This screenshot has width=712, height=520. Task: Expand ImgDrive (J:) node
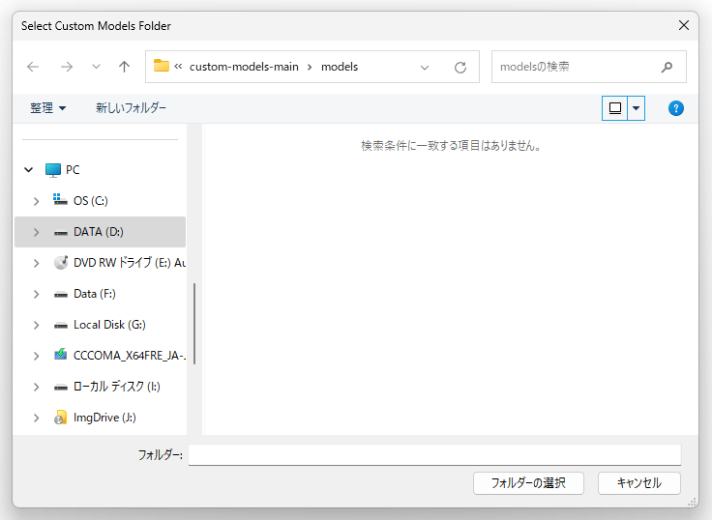(x=37, y=418)
